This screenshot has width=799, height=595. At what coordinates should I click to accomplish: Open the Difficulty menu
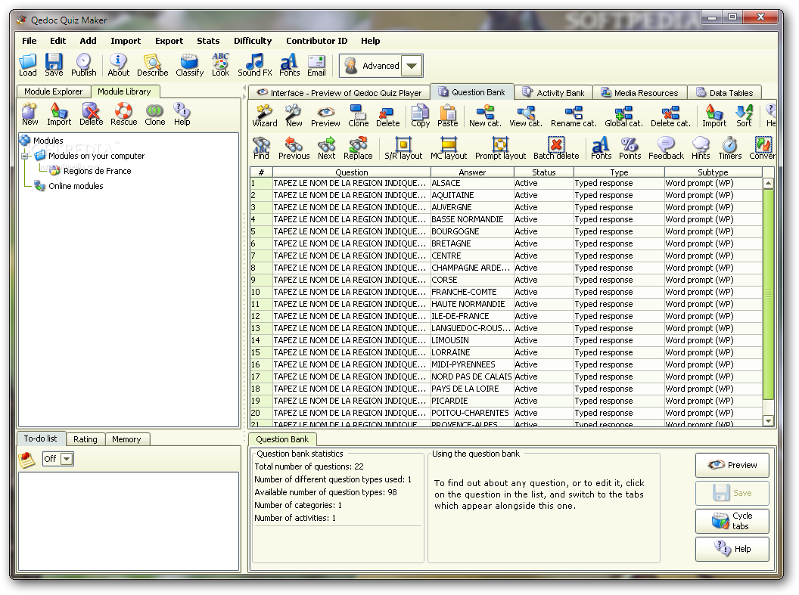tap(253, 41)
